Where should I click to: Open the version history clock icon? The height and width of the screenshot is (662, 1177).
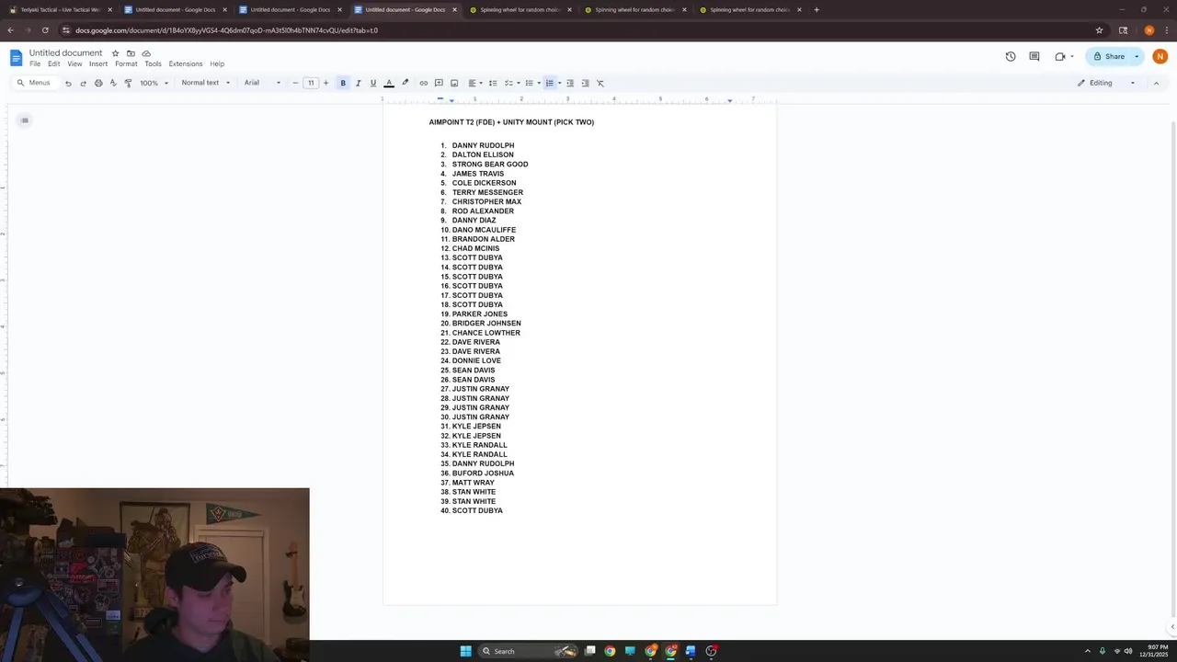click(1011, 56)
